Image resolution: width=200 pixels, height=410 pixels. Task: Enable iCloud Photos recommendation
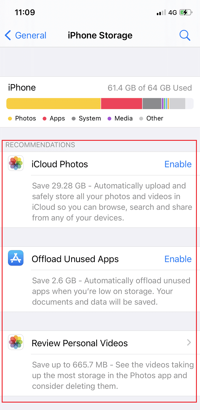tap(178, 164)
